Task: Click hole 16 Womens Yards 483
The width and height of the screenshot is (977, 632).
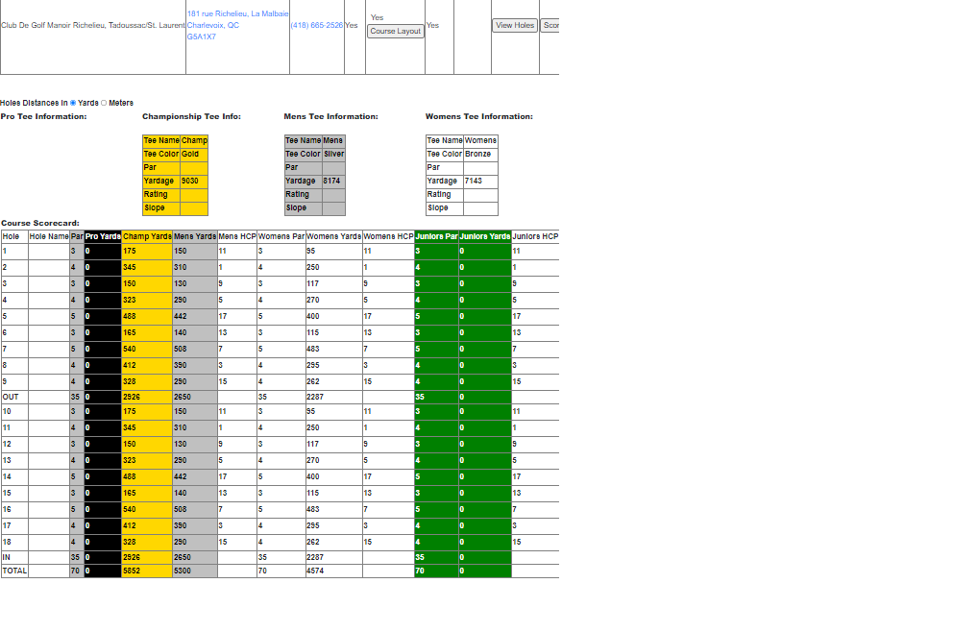Action: [x=313, y=509]
